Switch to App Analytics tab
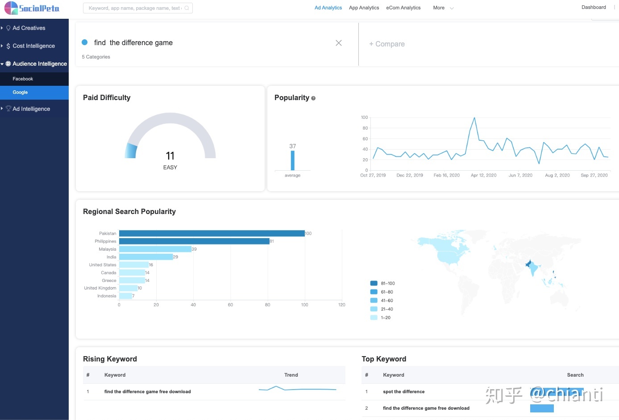 [364, 8]
